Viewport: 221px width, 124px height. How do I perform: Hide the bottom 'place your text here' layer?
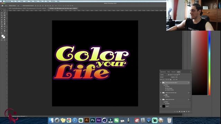click(x=161, y=100)
